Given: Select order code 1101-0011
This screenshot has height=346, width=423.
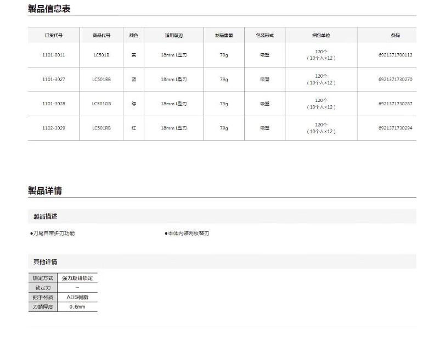Looking at the screenshot, I should (x=54, y=55).
